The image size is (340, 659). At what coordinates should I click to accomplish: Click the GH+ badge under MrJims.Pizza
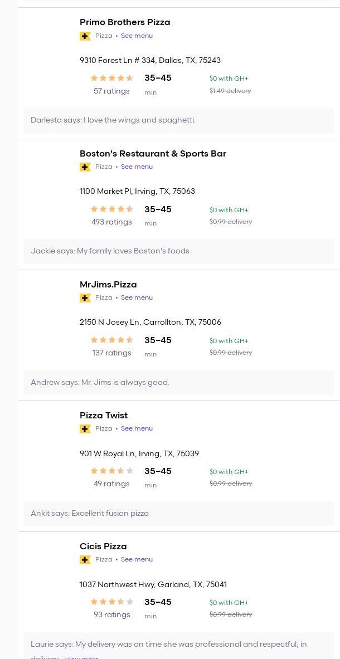[x=85, y=298]
